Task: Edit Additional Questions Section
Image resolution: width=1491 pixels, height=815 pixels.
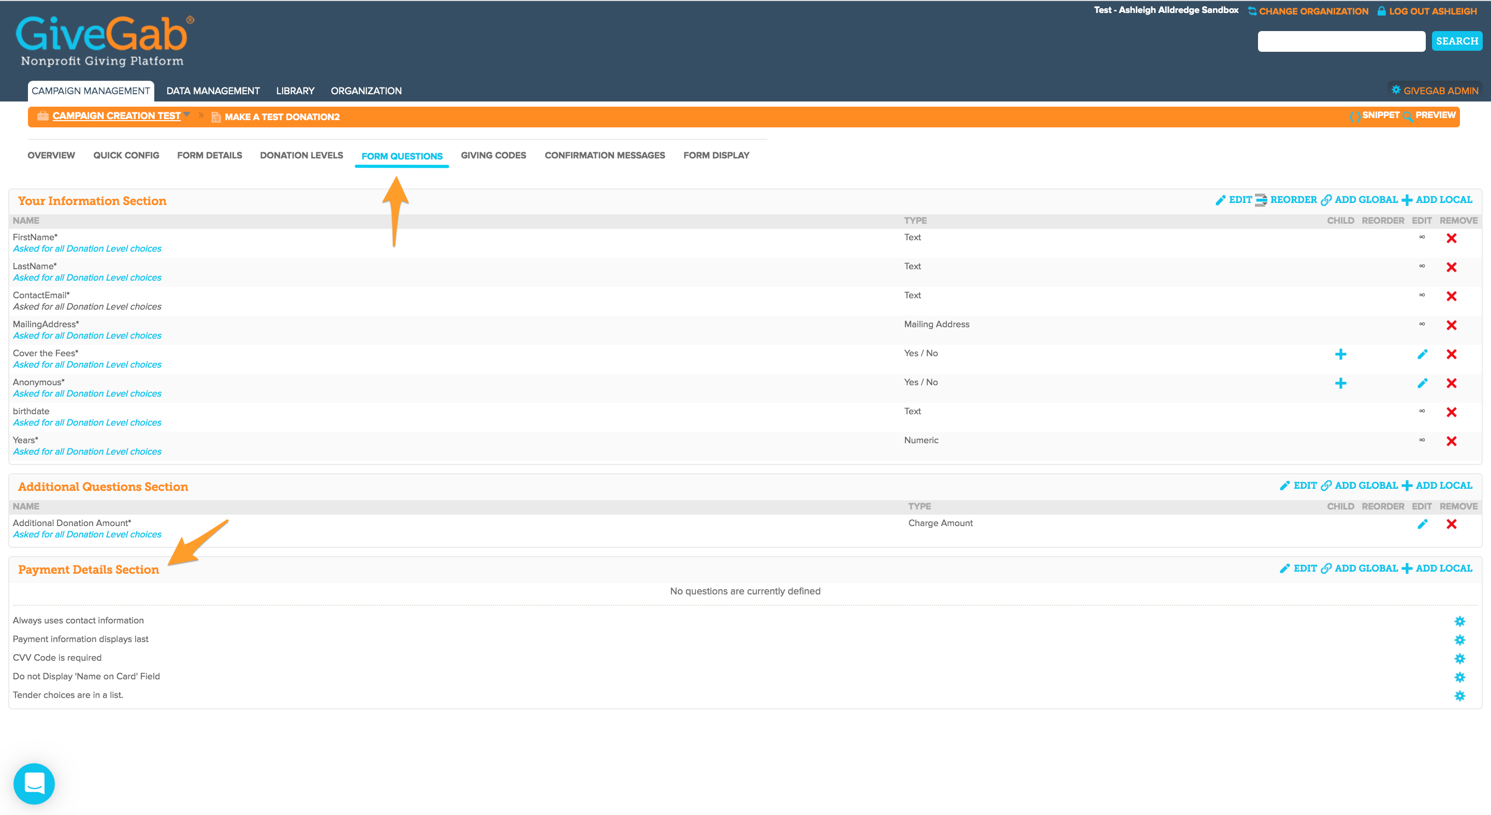Action: 1298,486
